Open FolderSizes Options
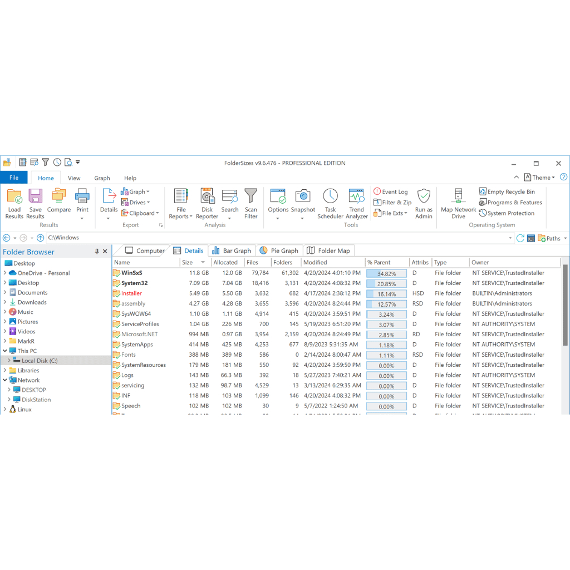This screenshot has width=570, height=570. 277,203
